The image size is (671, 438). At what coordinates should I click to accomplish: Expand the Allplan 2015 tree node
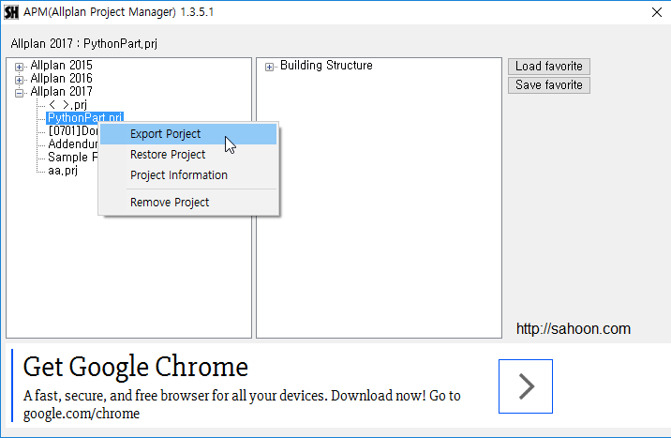pos(20,66)
